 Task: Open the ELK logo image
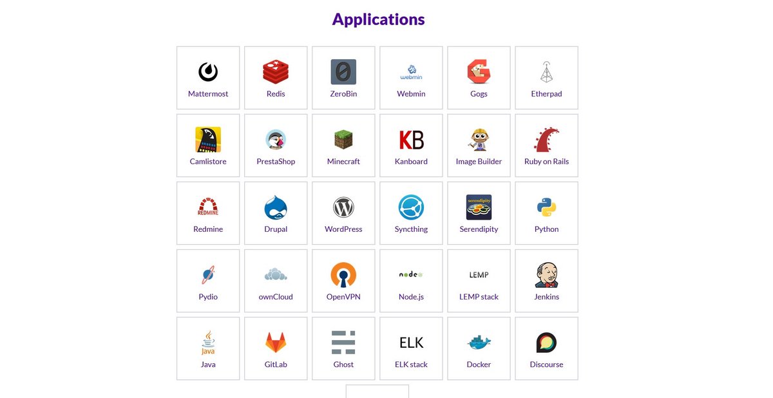tap(411, 343)
